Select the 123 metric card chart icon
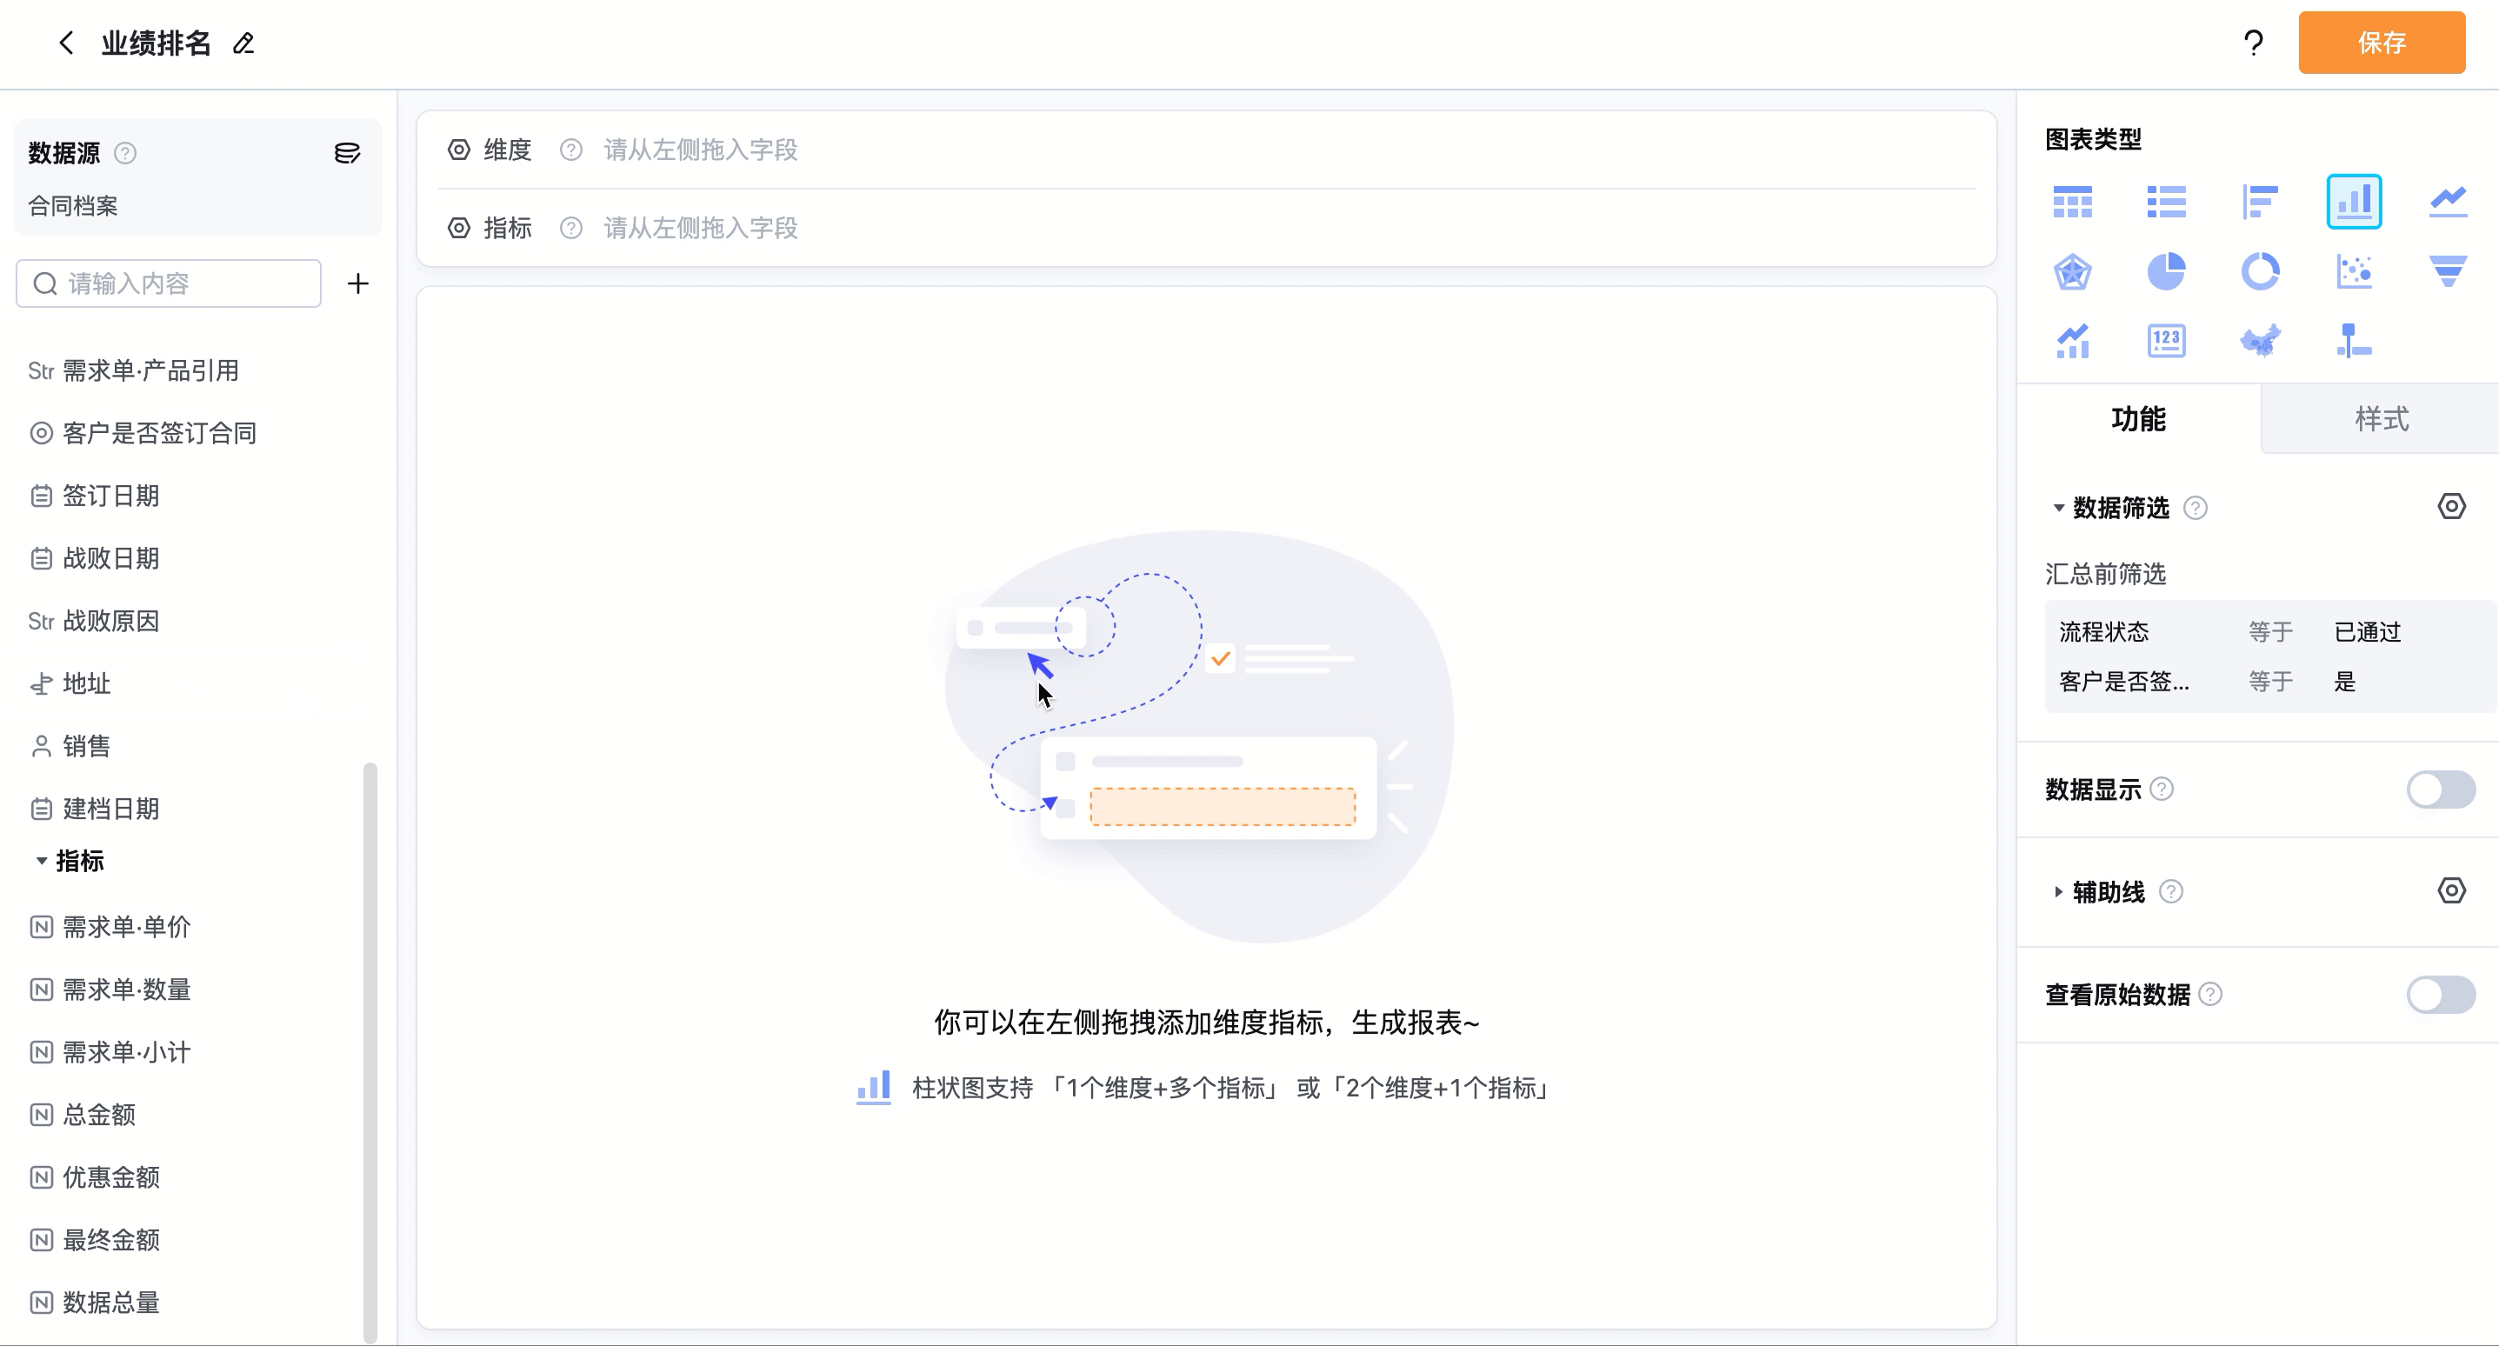2499x1346 pixels. click(x=2166, y=342)
